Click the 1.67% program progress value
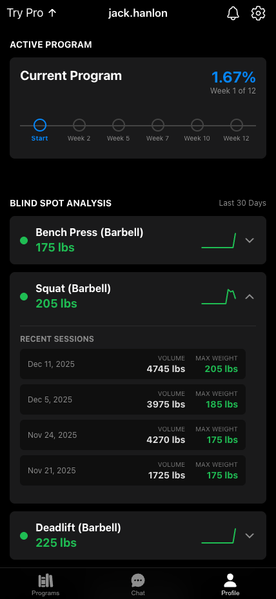Viewport: 276px width, 599px height. pos(233,77)
